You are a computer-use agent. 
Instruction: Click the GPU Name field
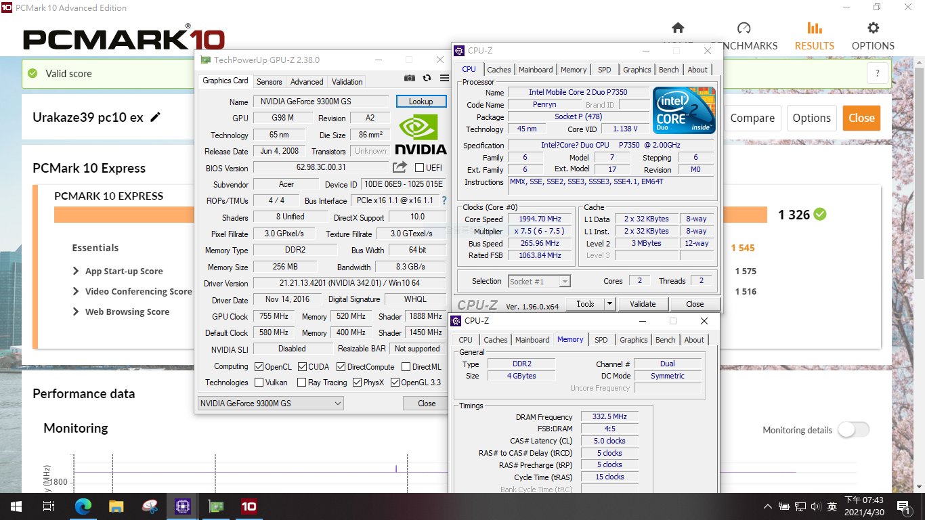tap(322, 102)
